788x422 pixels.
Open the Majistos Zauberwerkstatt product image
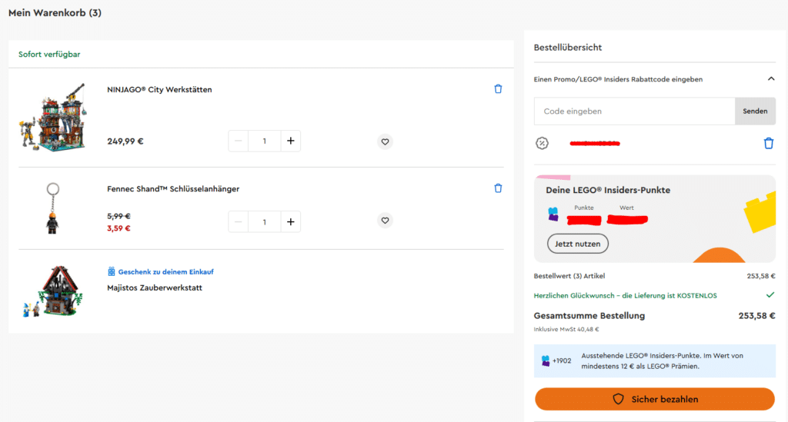(53, 291)
